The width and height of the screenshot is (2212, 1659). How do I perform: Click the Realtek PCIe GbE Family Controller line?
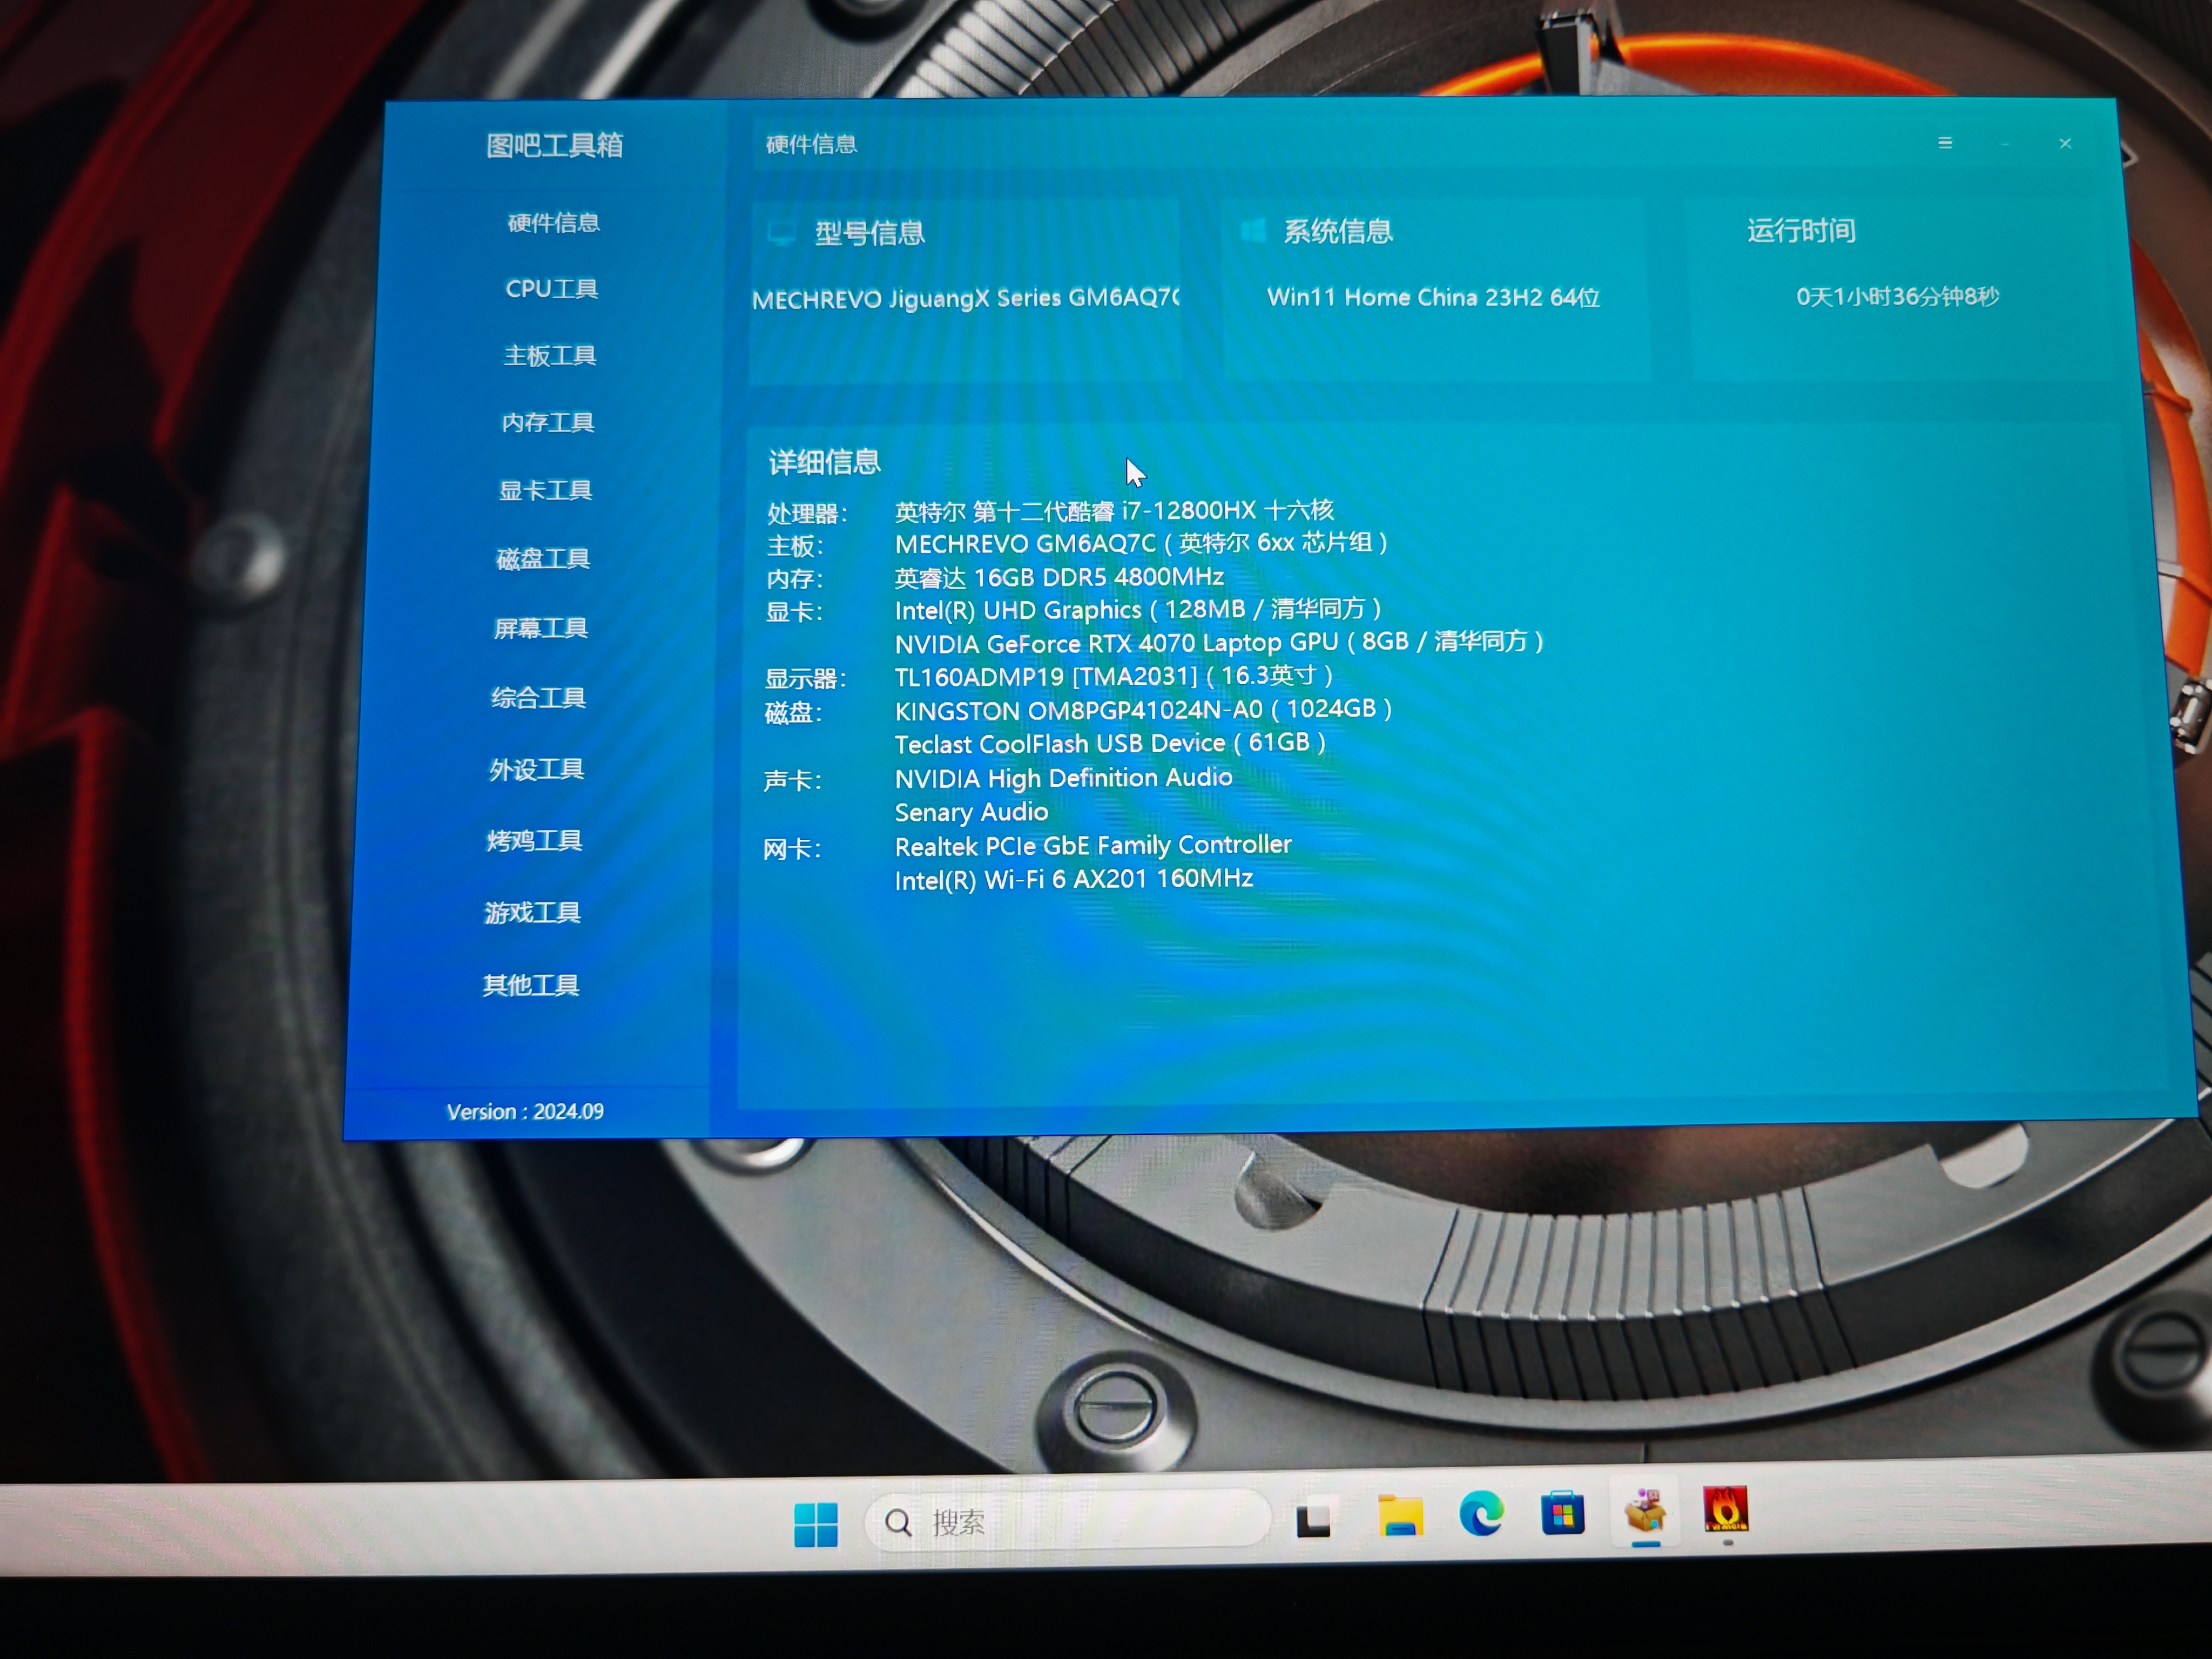coord(1093,845)
